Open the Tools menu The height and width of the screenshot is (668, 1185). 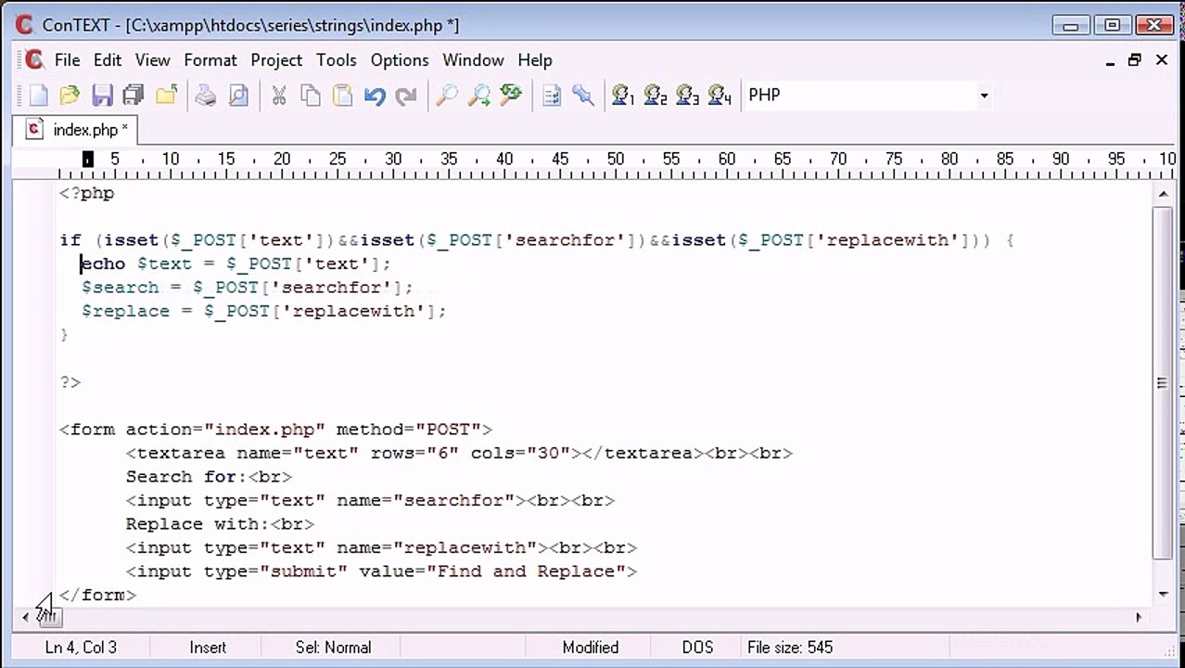click(x=336, y=60)
